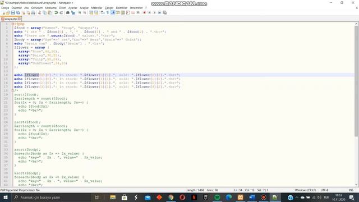Stop macro recording

(x=149, y=12)
